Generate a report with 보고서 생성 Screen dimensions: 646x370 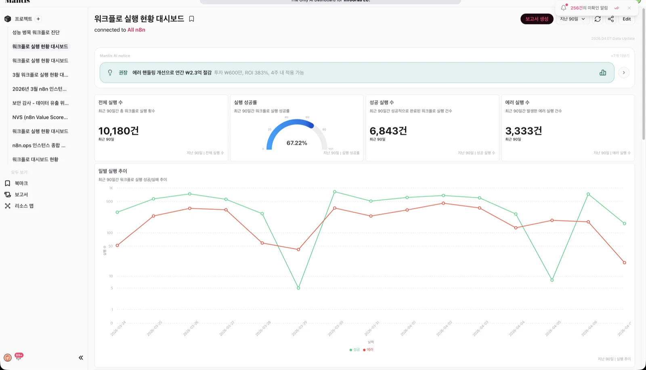537,19
